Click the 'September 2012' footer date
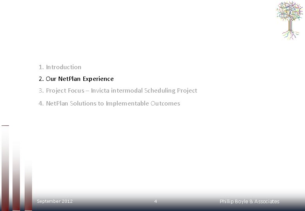The height and width of the screenshot is (211, 305). (55, 201)
